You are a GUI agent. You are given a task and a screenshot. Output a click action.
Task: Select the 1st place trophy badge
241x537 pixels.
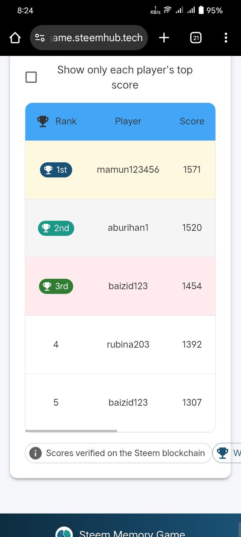tap(56, 170)
